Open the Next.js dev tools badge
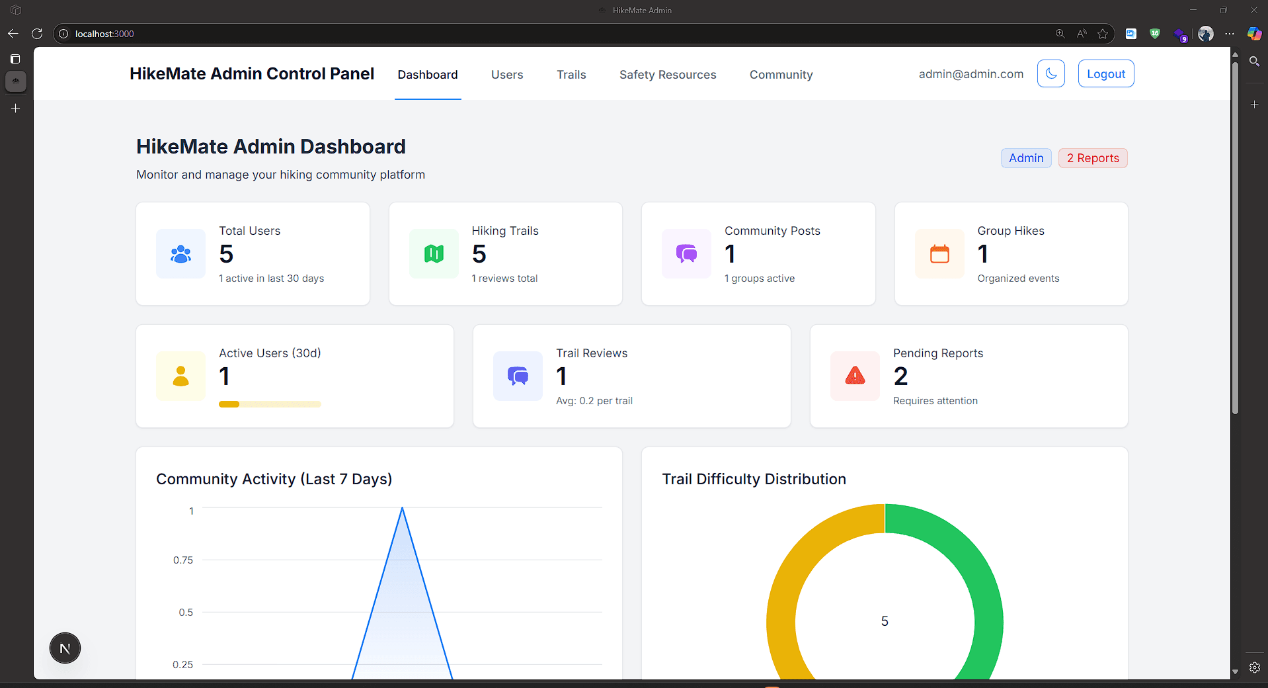Image resolution: width=1268 pixels, height=688 pixels. pos(65,648)
